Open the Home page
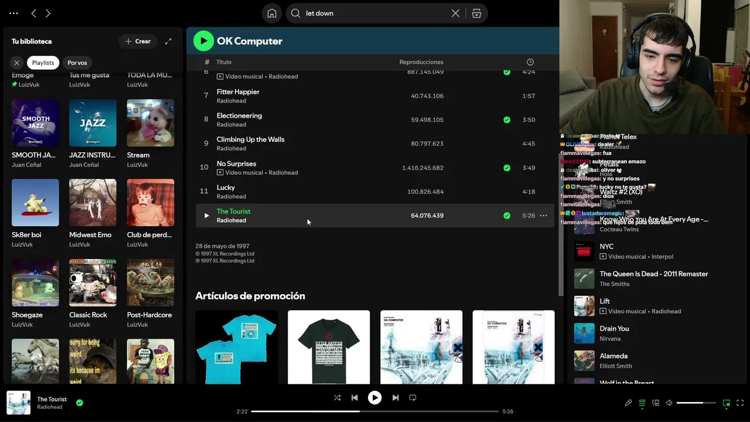750x422 pixels. point(272,13)
